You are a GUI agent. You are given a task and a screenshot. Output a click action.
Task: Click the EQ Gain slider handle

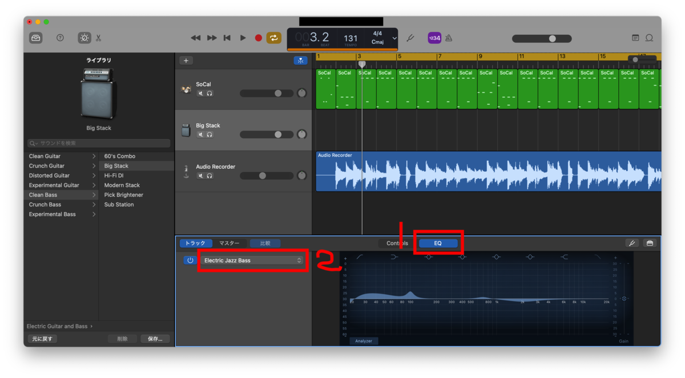(x=624, y=299)
